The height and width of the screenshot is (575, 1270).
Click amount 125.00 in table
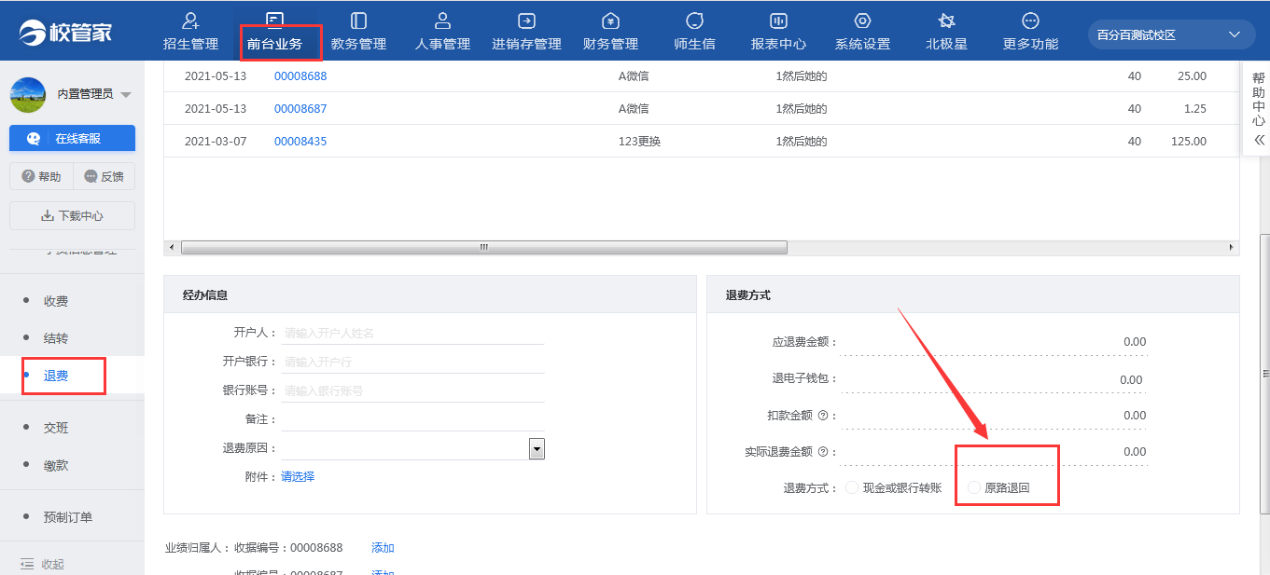coord(1189,142)
